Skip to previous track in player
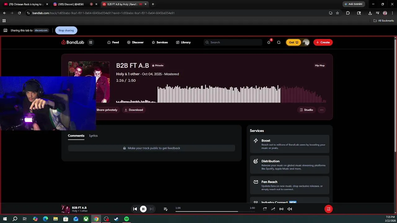The width and height of the screenshot is (397, 223). click(x=135, y=209)
